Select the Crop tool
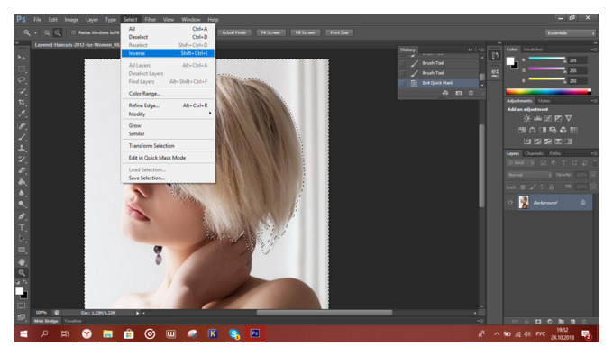The image size is (613, 356). point(22,103)
